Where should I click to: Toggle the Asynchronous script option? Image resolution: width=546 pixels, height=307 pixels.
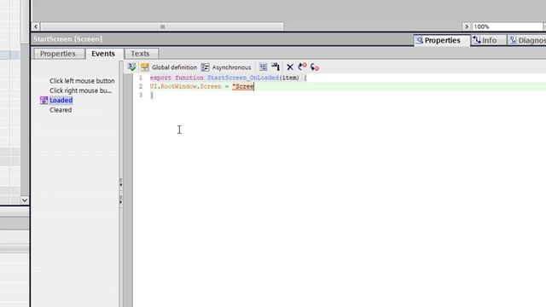[231, 67]
